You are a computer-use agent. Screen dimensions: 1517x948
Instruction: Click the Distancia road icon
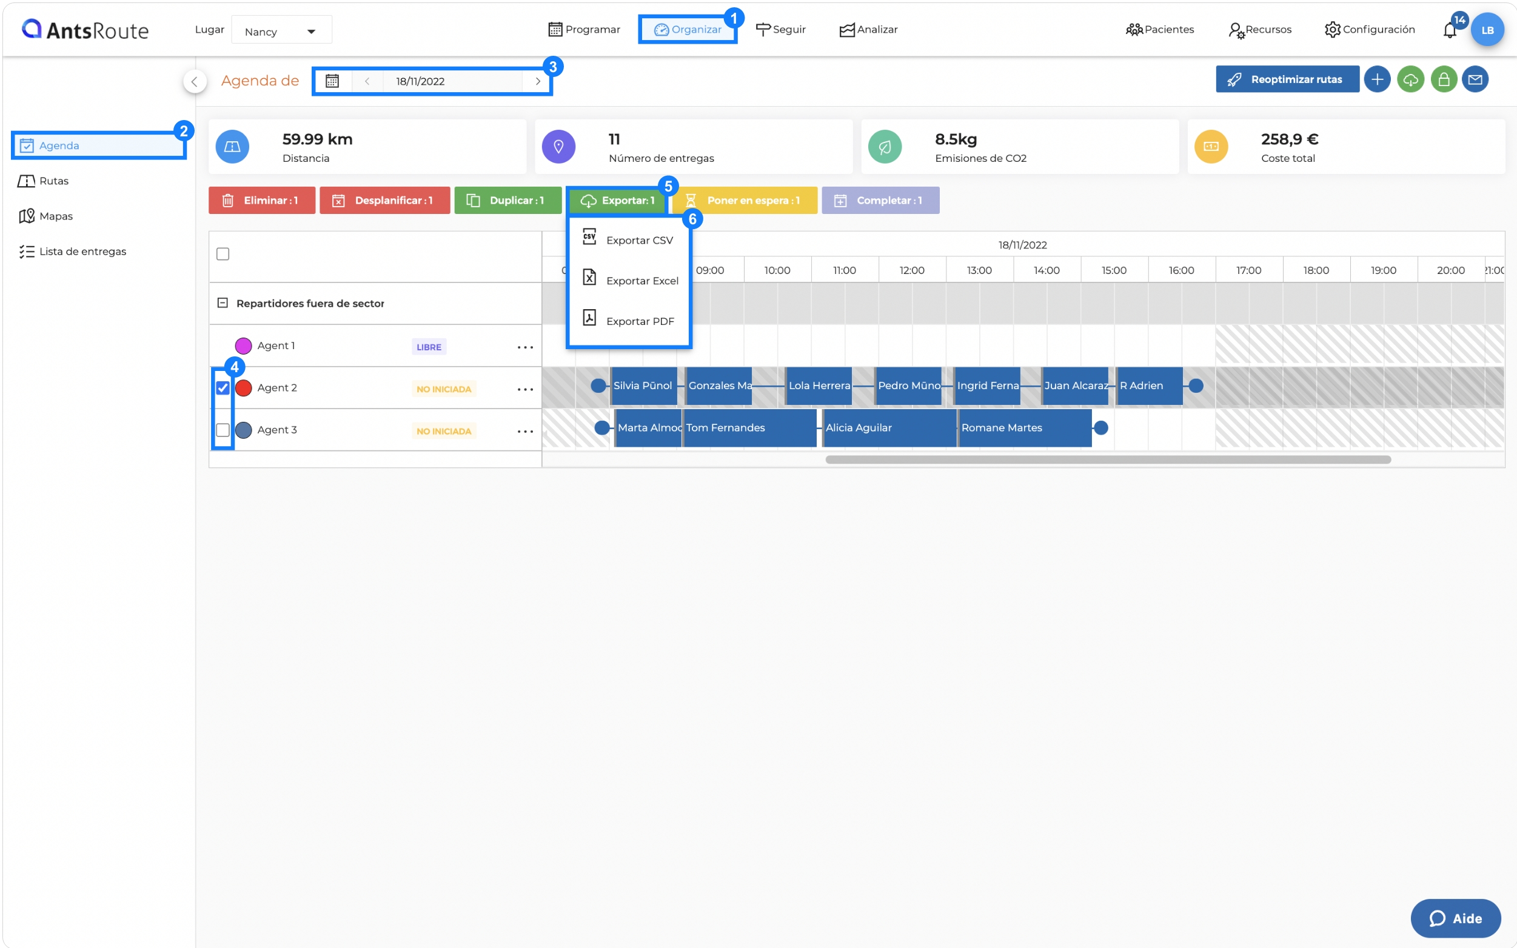coord(232,146)
